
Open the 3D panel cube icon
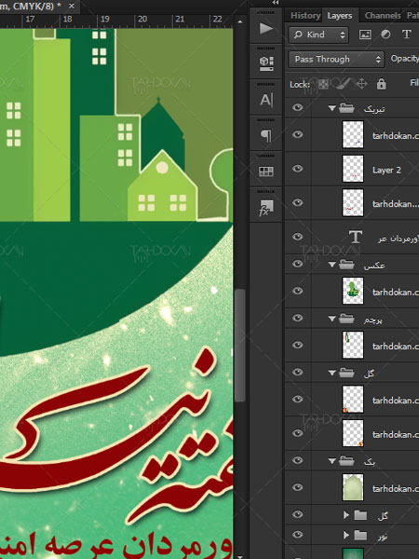(x=265, y=63)
